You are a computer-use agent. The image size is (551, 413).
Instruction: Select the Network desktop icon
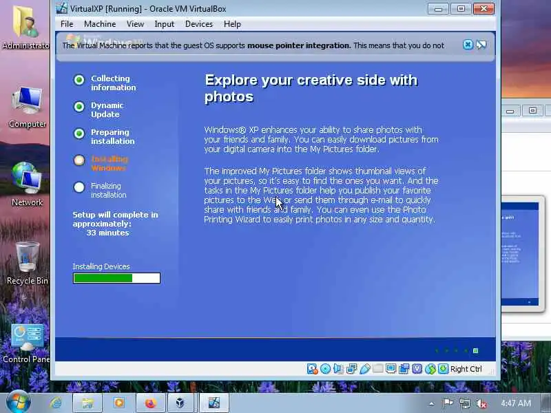point(27,184)
